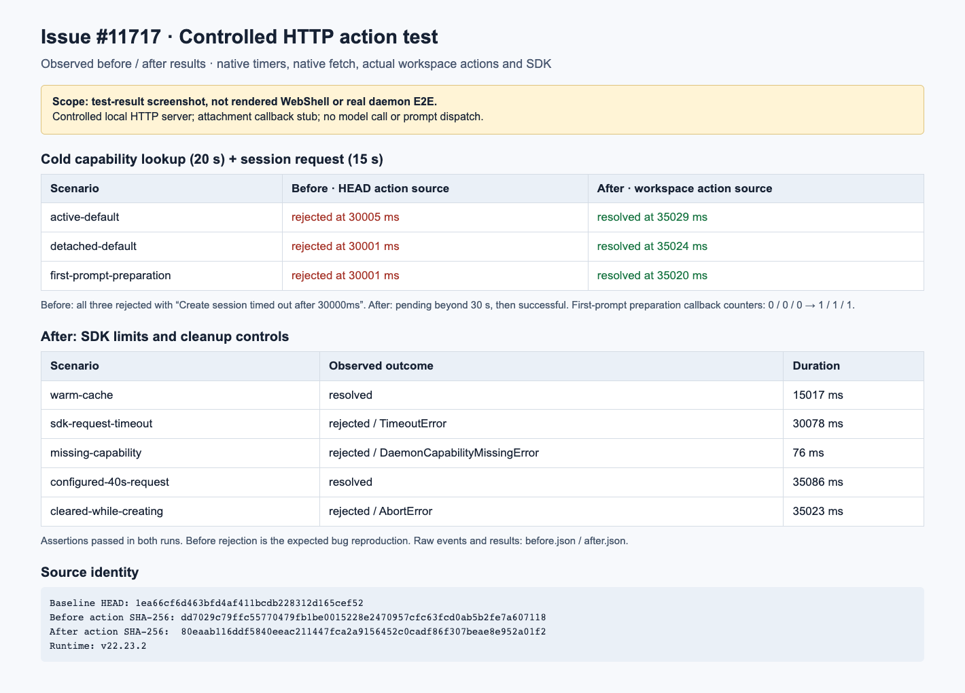Screen dimensions: 965x693
Task: Click the 'Baseline HEAD' hash line
Action: point(207,603)
